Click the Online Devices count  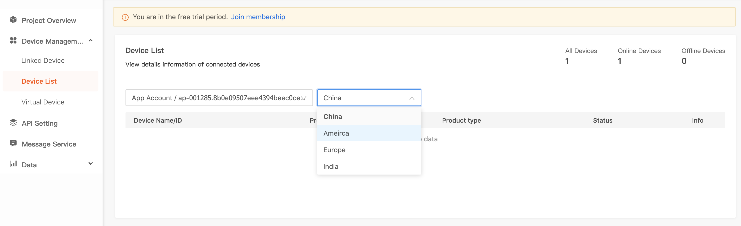click(620, 61)
